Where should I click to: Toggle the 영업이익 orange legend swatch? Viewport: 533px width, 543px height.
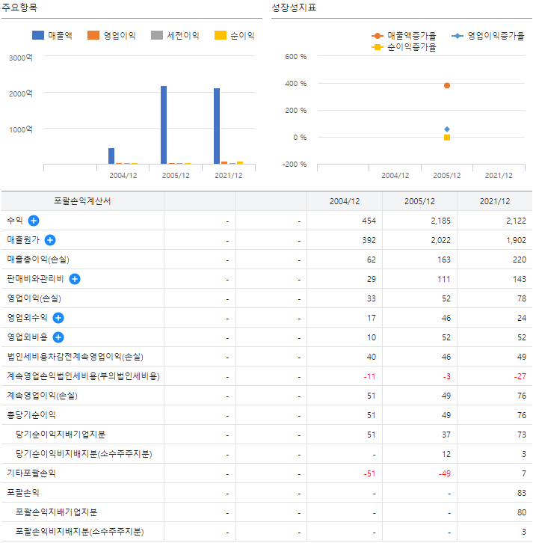point(93,35)
